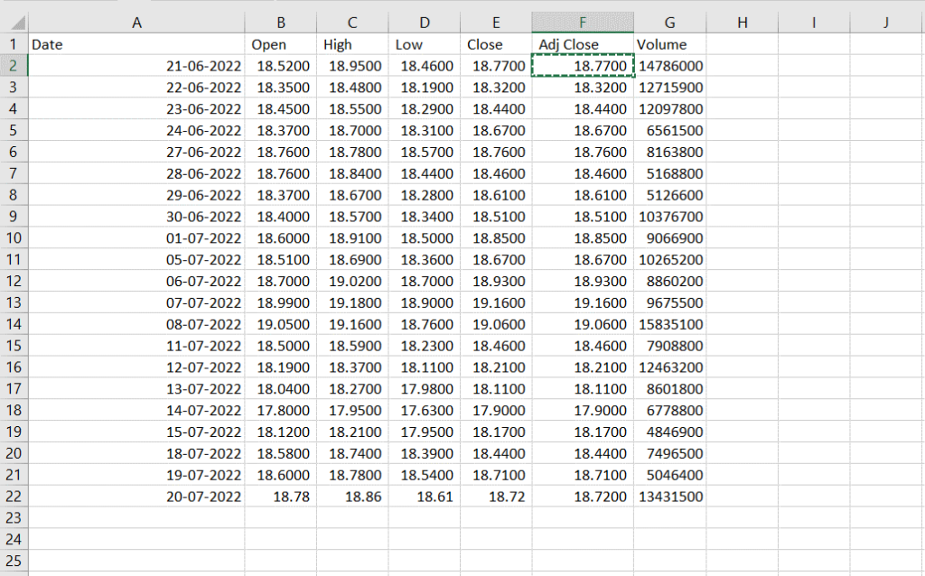Select row 2 header
The image size is (925, 576).
[x=14, y=66]
